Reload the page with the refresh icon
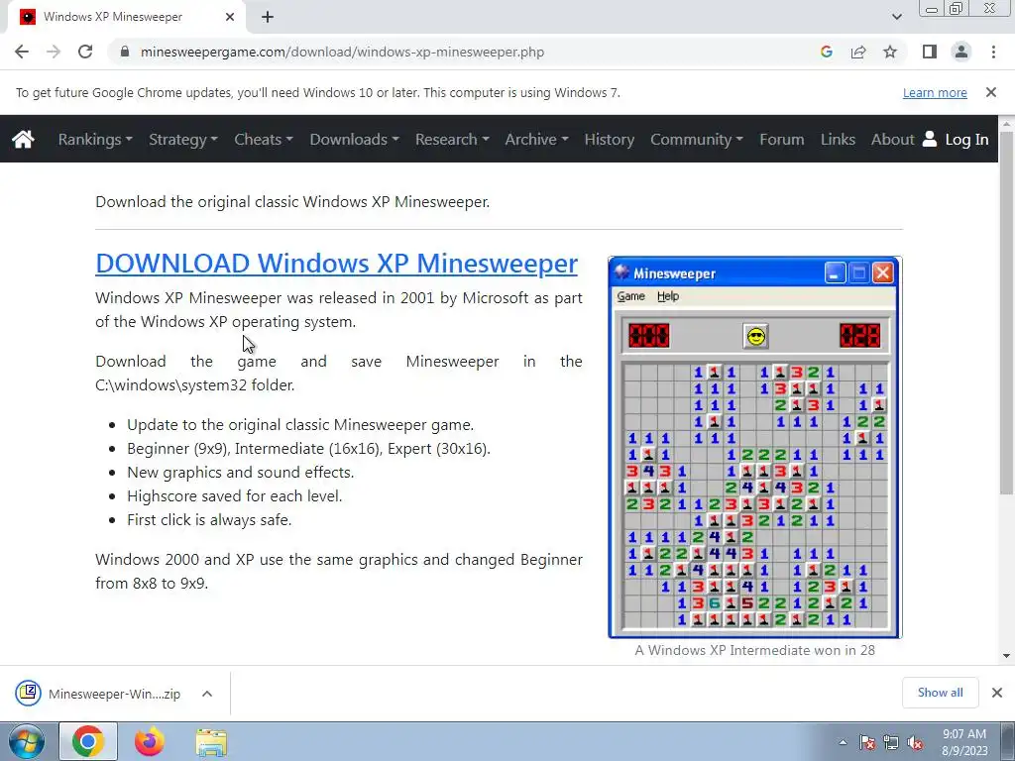This screenshot has width=1015, height=761. (85, 52)
